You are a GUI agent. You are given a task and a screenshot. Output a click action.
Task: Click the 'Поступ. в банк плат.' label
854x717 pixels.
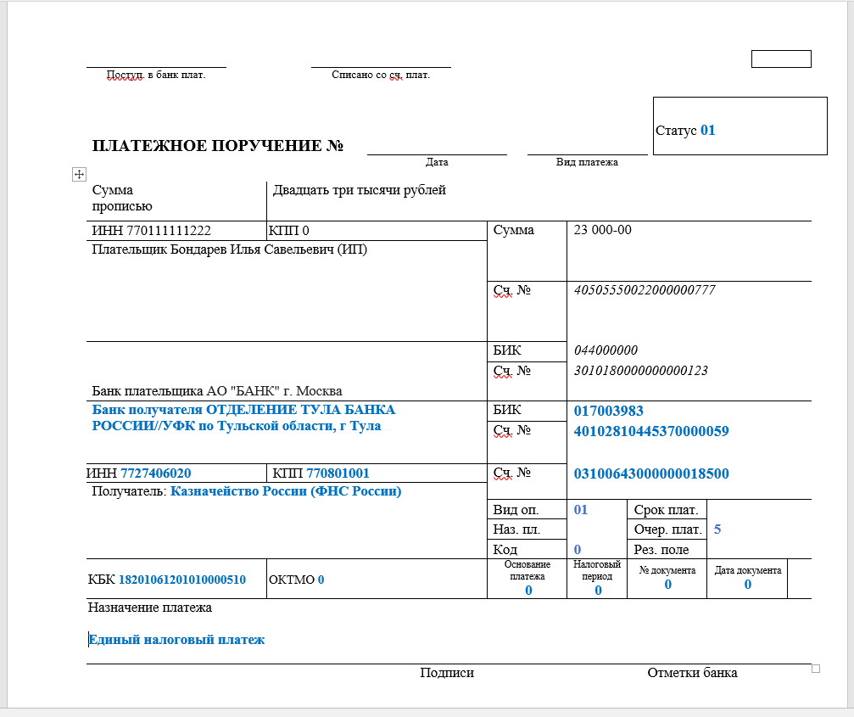pyautogui.click(x=156, y=75)
